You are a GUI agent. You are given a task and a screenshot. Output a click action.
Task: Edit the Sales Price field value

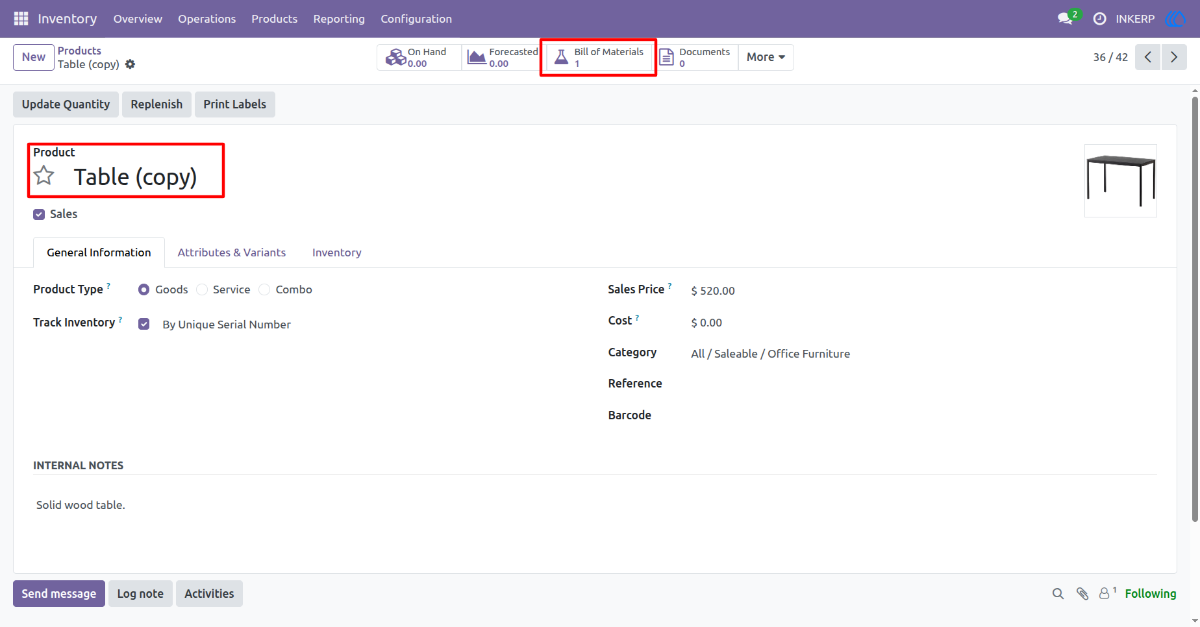pyautogui.click(x=713, y=291)
